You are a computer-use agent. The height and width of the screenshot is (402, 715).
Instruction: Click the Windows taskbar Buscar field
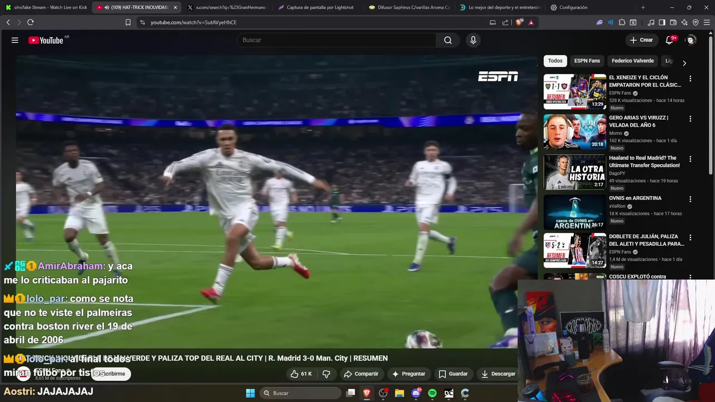[301, 393]
